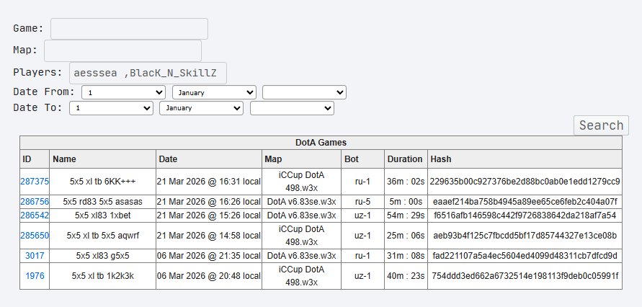Open game ID 3017 link

(35, 255)
